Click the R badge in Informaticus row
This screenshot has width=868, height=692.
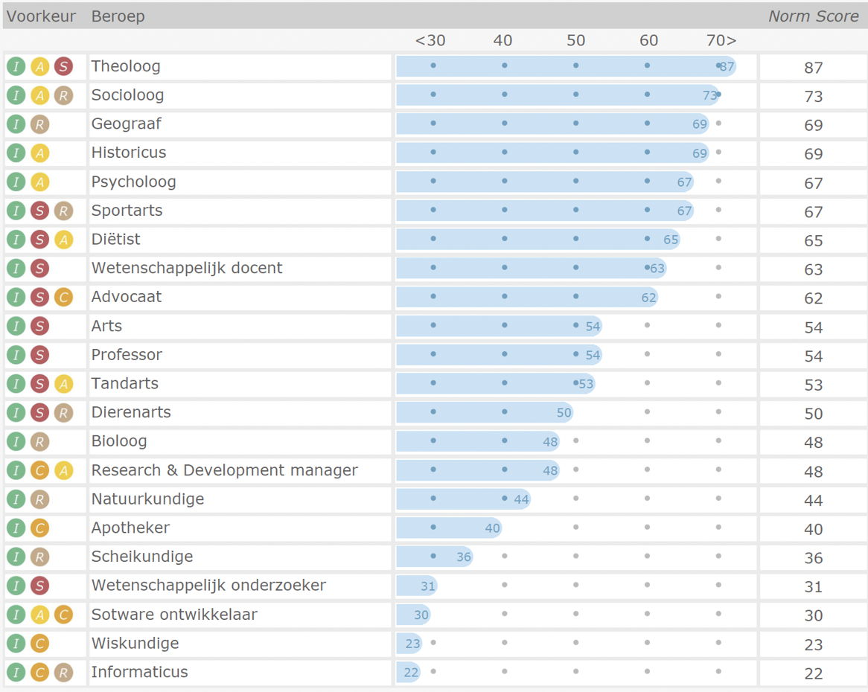(x=63, y=673)
